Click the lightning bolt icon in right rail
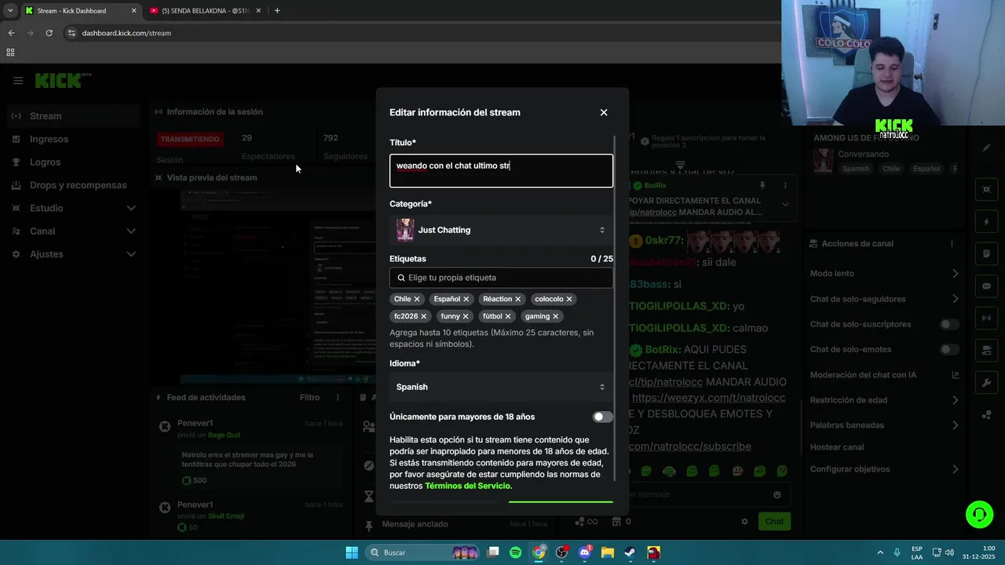This screenshot has height=565, width=1005. point(987,222)
